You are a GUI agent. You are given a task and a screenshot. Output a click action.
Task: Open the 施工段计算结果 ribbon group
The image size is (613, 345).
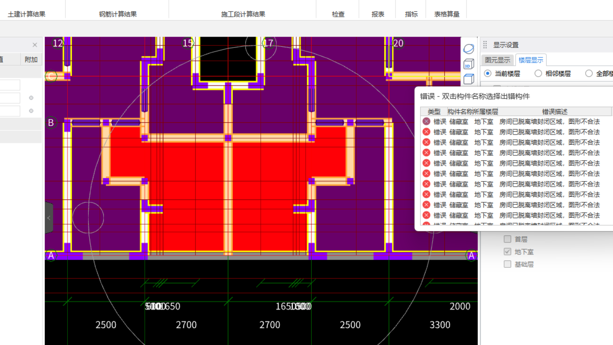point(243,14)
